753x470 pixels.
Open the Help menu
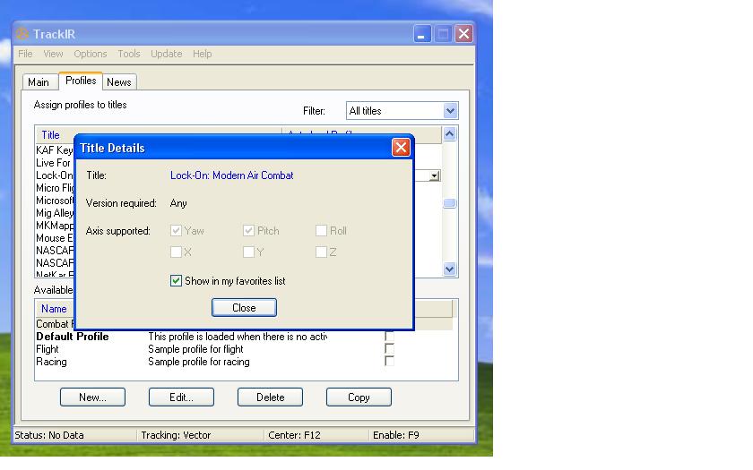(203, 54)
